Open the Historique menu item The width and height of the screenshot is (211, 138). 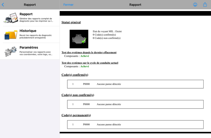tap(36, 34)
